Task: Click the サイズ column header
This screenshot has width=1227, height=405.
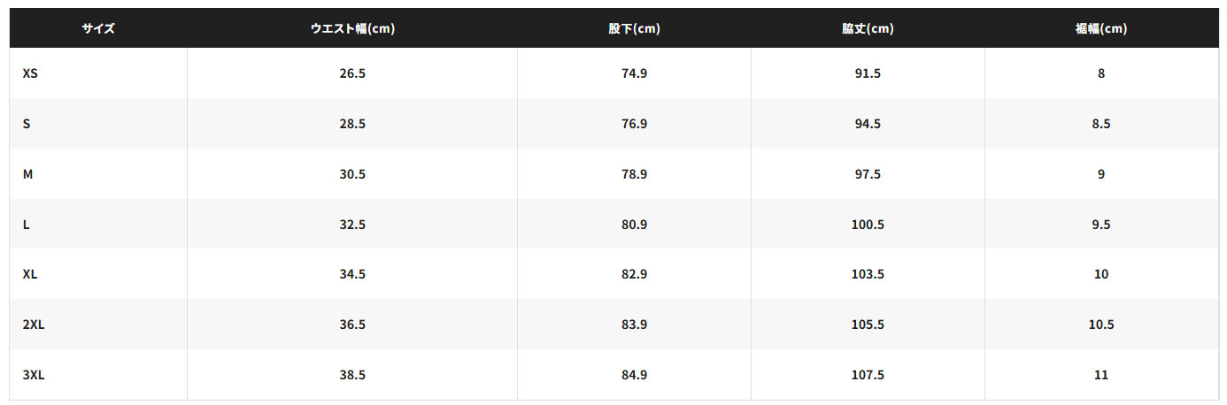Action: point(98,28)
